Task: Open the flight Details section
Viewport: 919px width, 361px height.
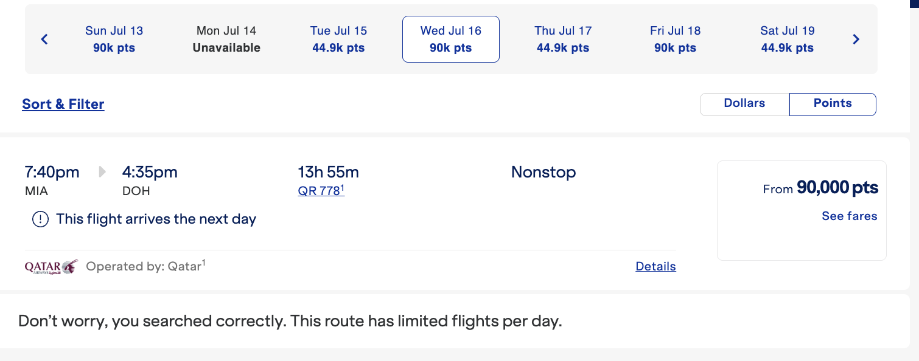Action: point(655,266)
